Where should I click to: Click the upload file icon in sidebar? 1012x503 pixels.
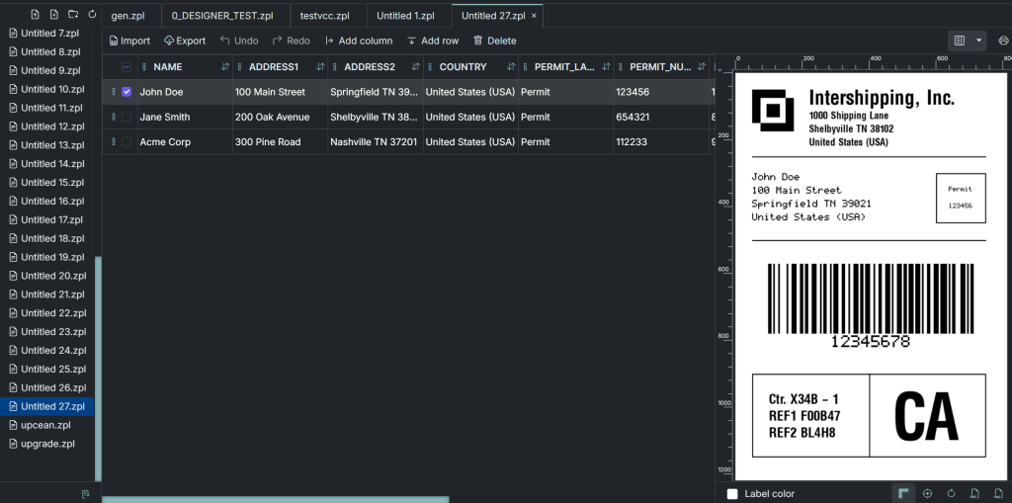36,14
